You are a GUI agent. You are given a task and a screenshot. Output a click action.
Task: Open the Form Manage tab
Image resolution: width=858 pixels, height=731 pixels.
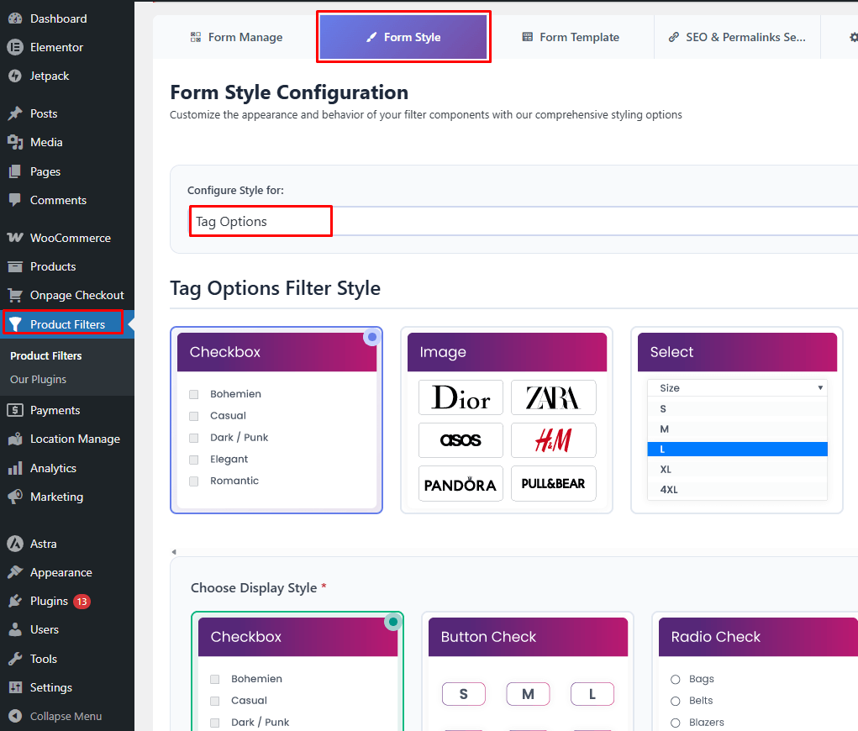coord(236,37)
